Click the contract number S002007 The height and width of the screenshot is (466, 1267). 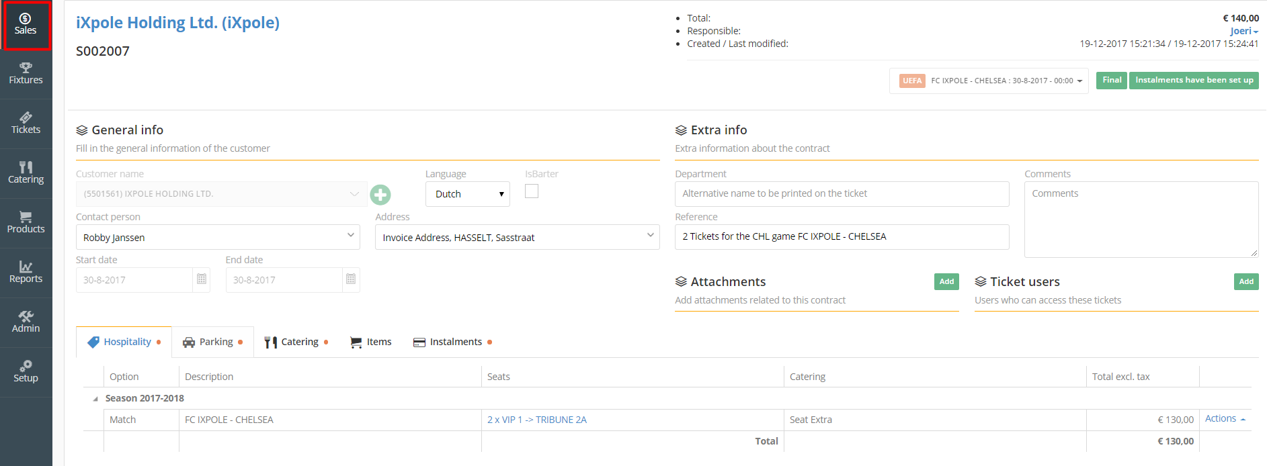[x=103, y=51]
